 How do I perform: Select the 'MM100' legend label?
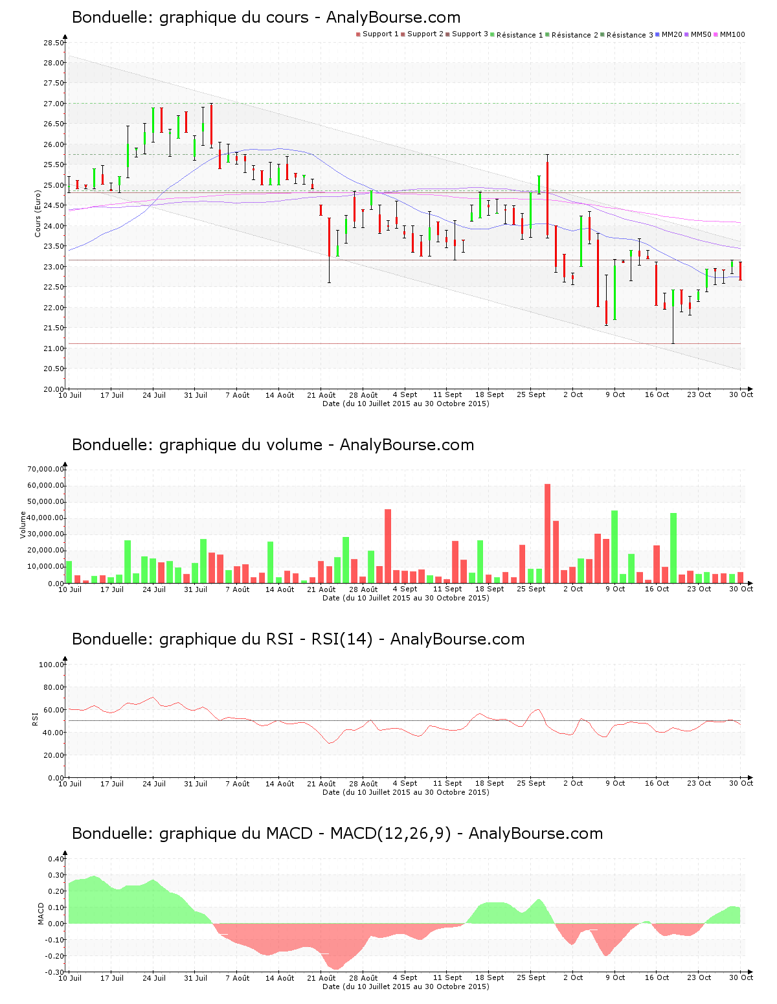(x=733, y=34)
